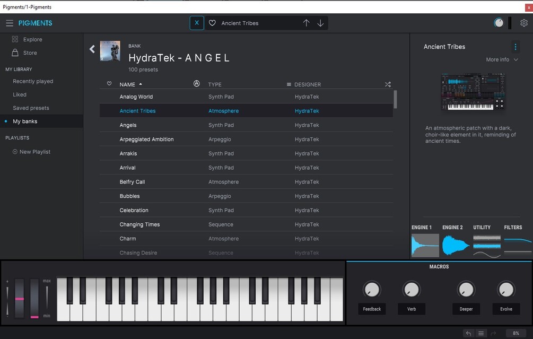Click Evolve macro label
Screen dimensions: 533x339
click(x=506, y=309)
